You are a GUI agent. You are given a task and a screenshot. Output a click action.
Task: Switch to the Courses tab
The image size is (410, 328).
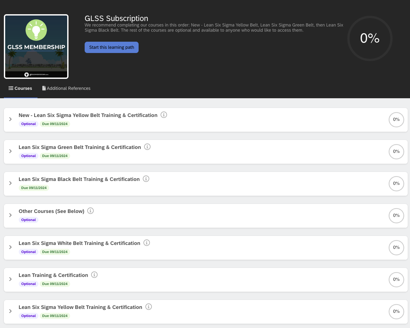click(21, 88)
